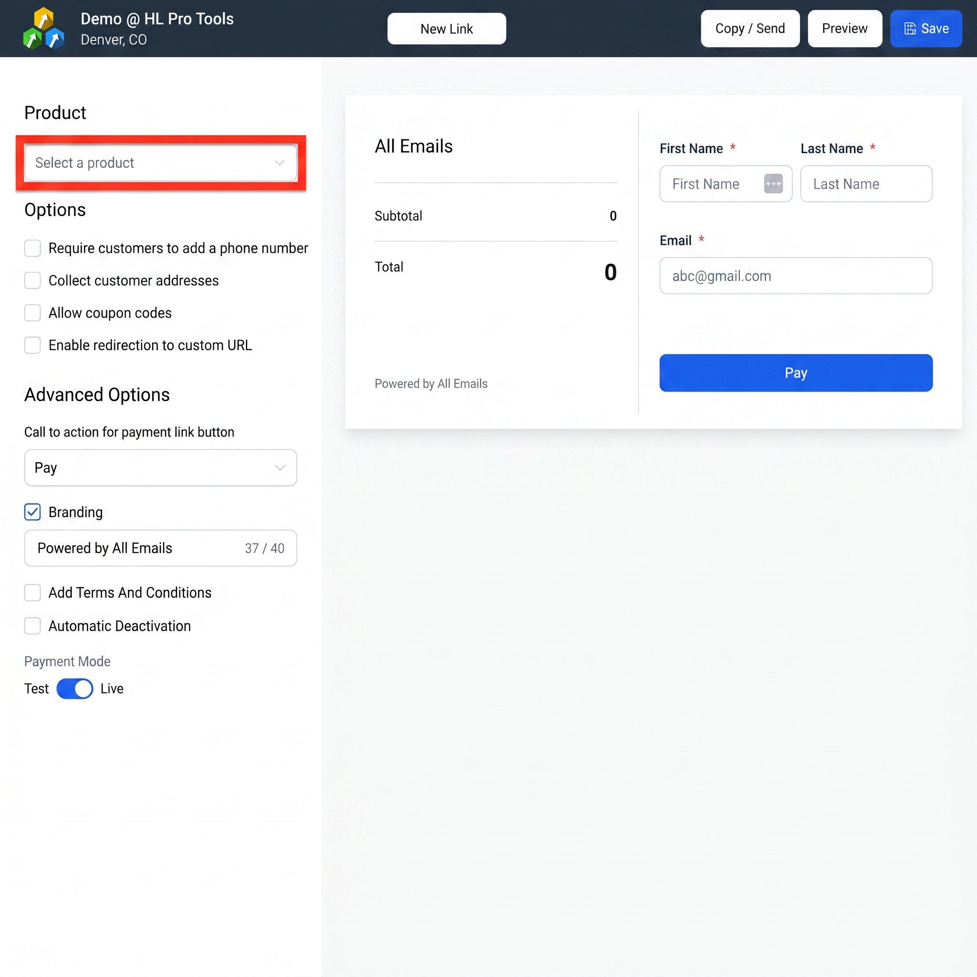Click the 37 / 40 character counter
Viewport: 977px width, 977px height.
264,548
